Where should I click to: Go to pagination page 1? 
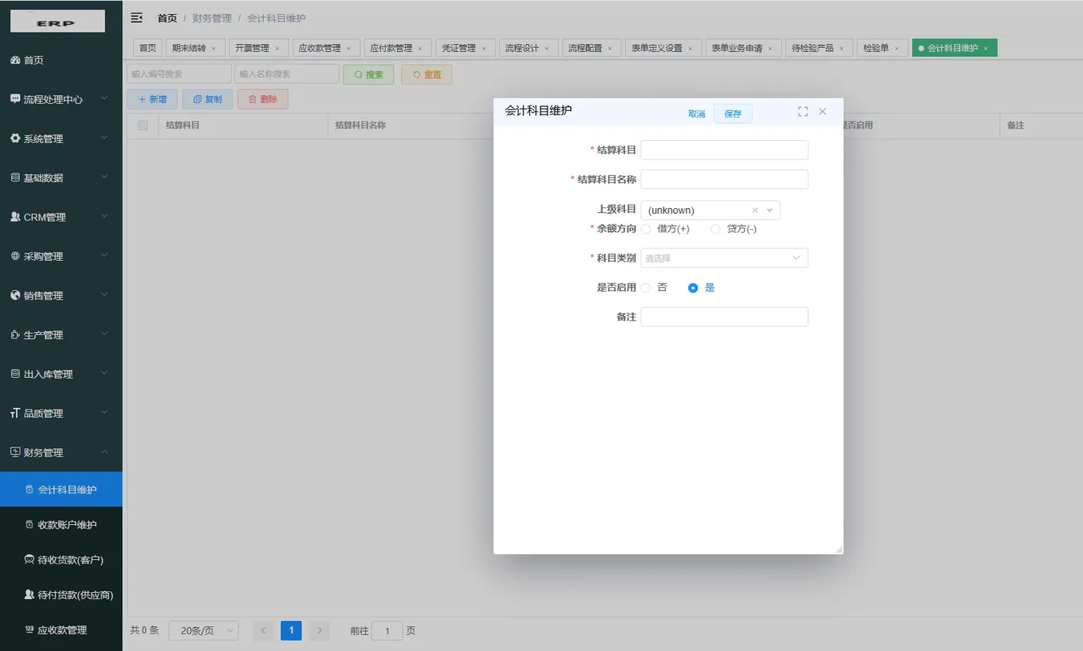tap(291, 631)
